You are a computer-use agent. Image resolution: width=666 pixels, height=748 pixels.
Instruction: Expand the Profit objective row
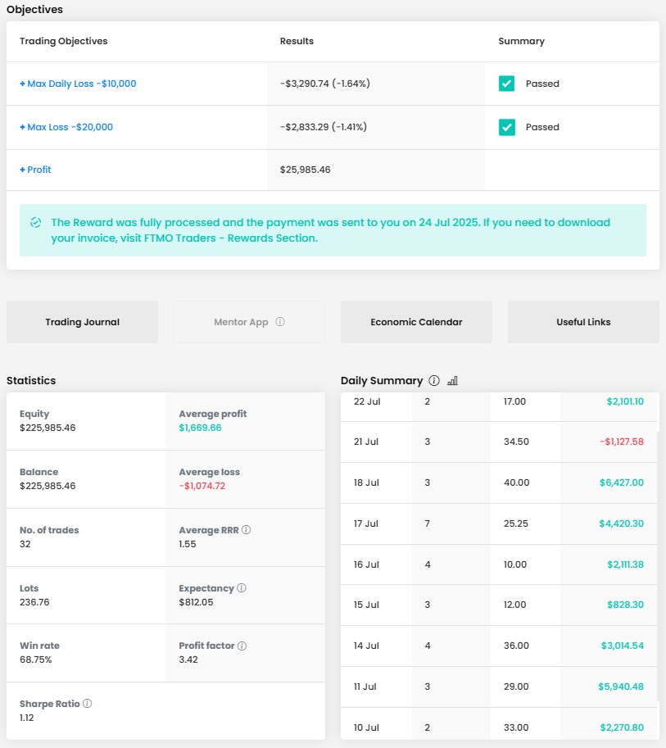pos(35,170)
